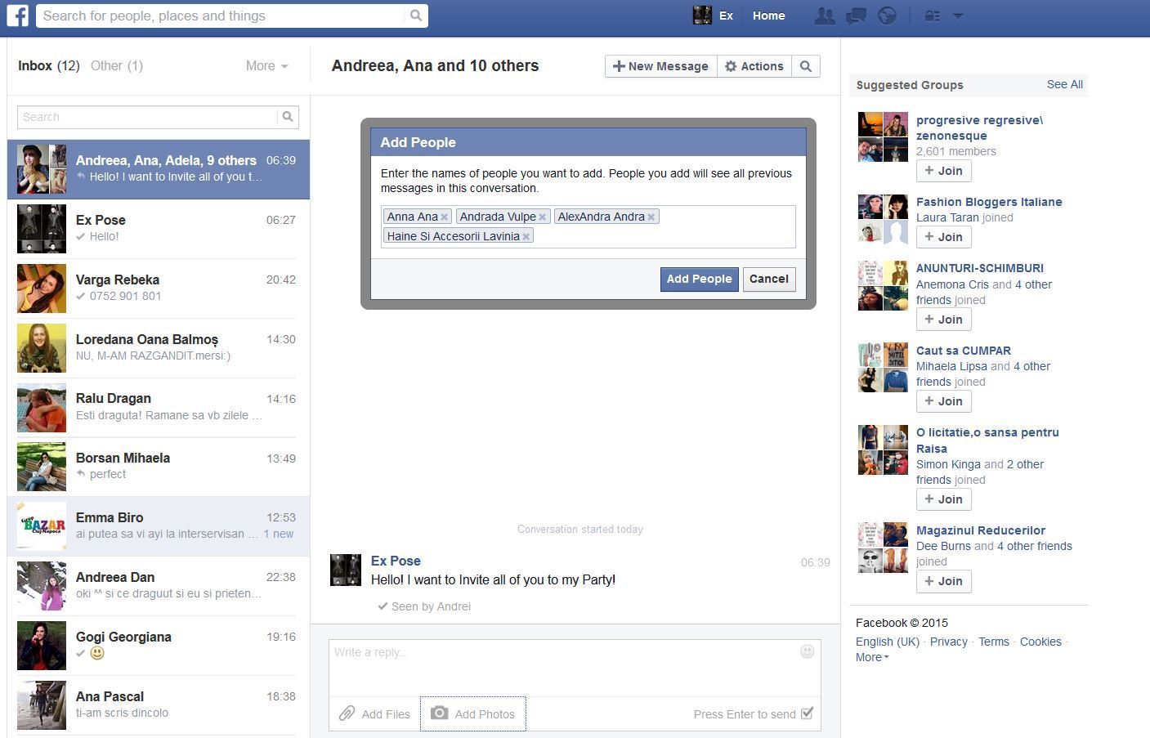Viewport: 1150px width, 738px height.
Task: Join Caut sa CUMPAR group
Action: (944, 401)
